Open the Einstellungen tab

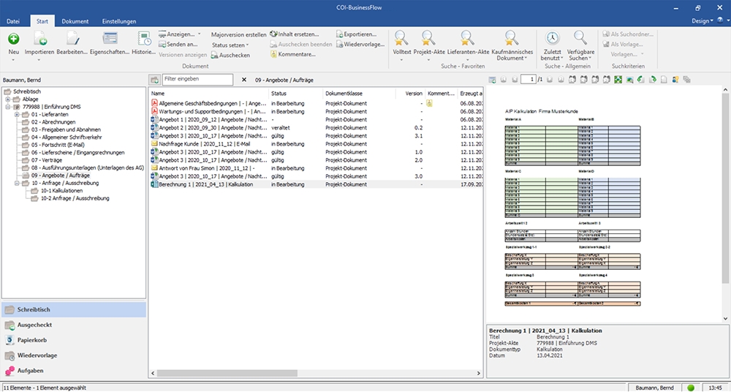click(x=118, y=21)
